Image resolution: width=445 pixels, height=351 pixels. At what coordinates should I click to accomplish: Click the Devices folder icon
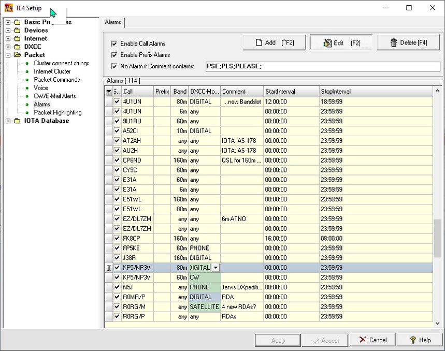(x=17, y=31)
